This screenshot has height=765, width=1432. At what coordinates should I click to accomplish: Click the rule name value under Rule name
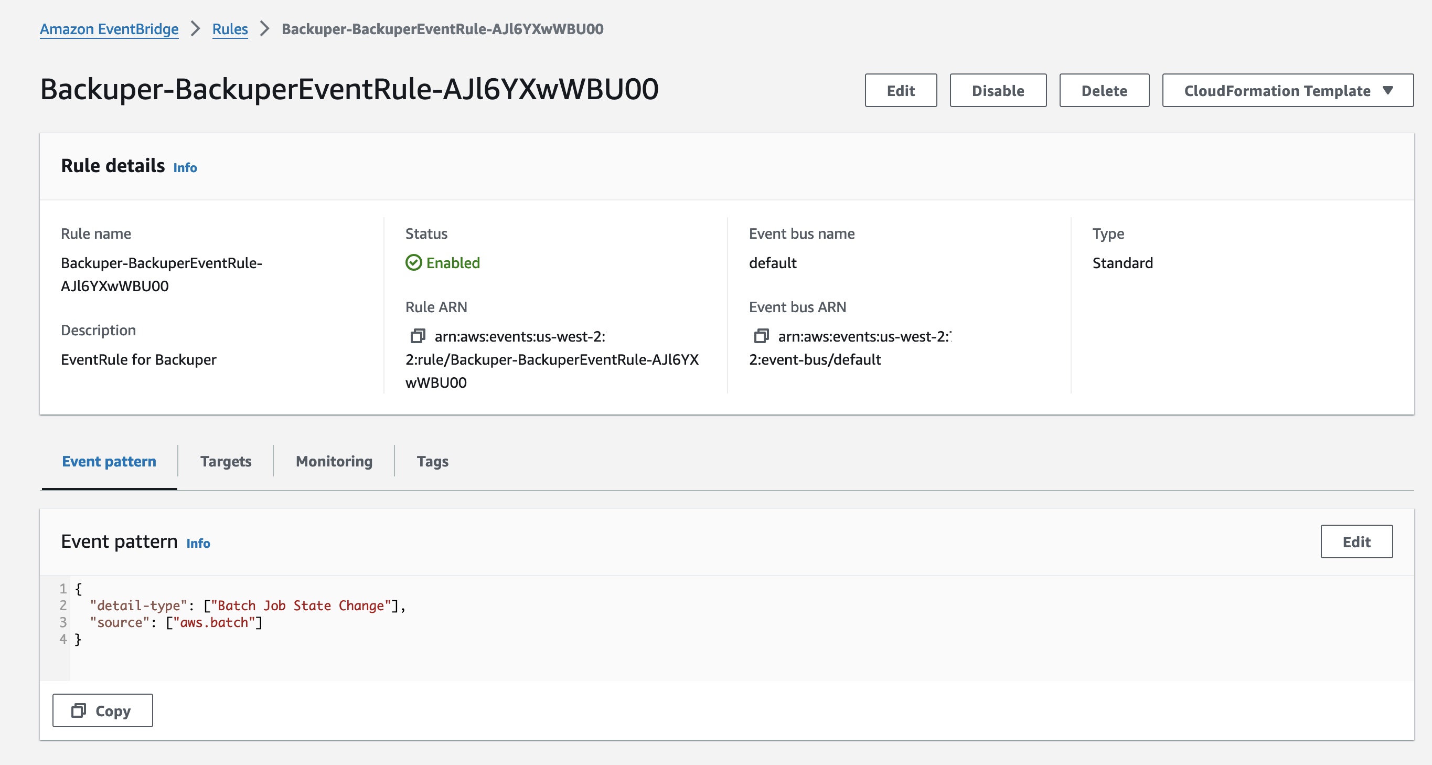(x=161, y=274)
